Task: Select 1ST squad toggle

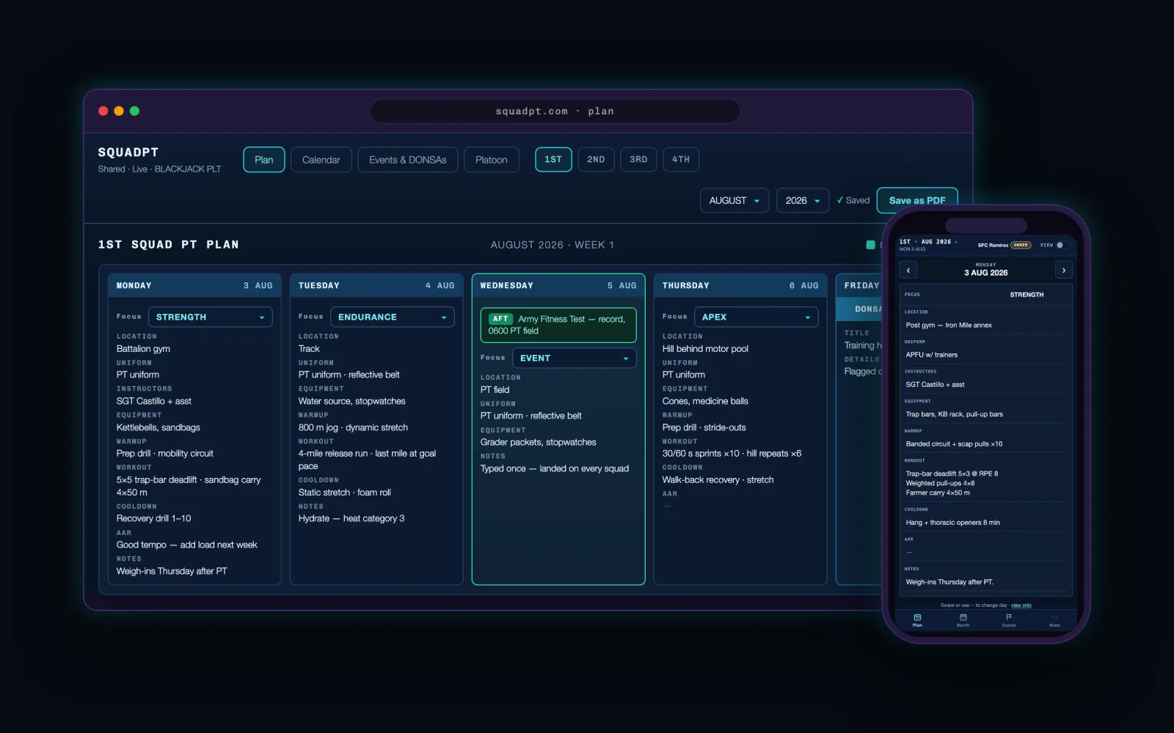Action: (553, 159)
